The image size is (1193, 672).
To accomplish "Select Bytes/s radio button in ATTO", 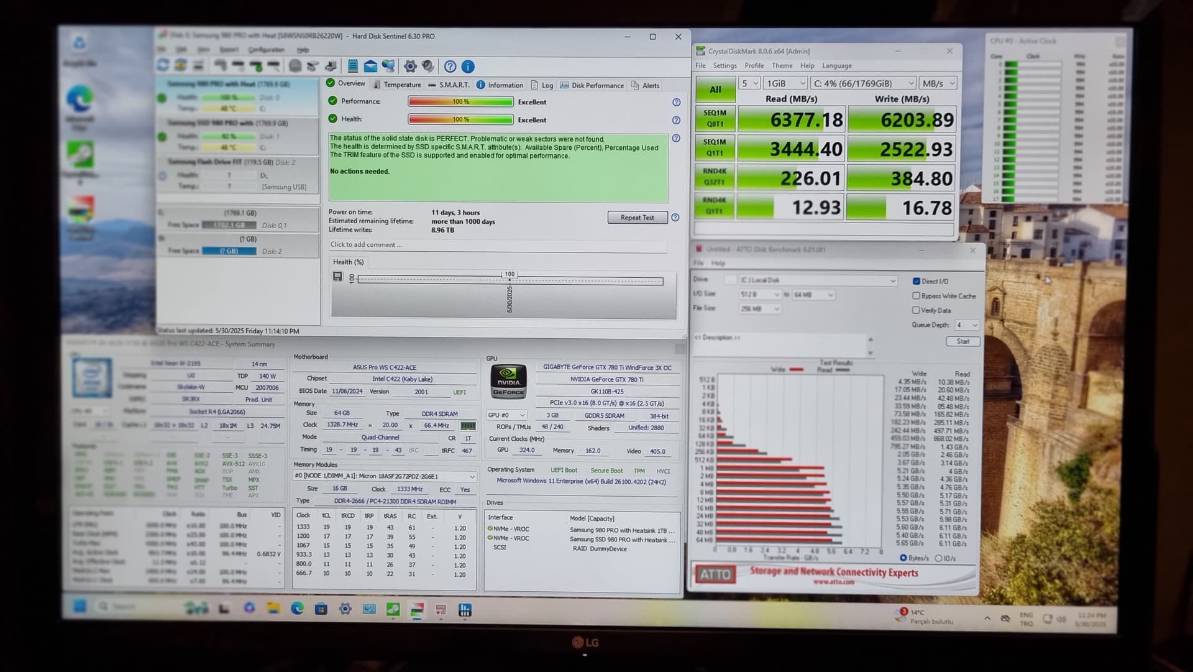I will (903, 558).
